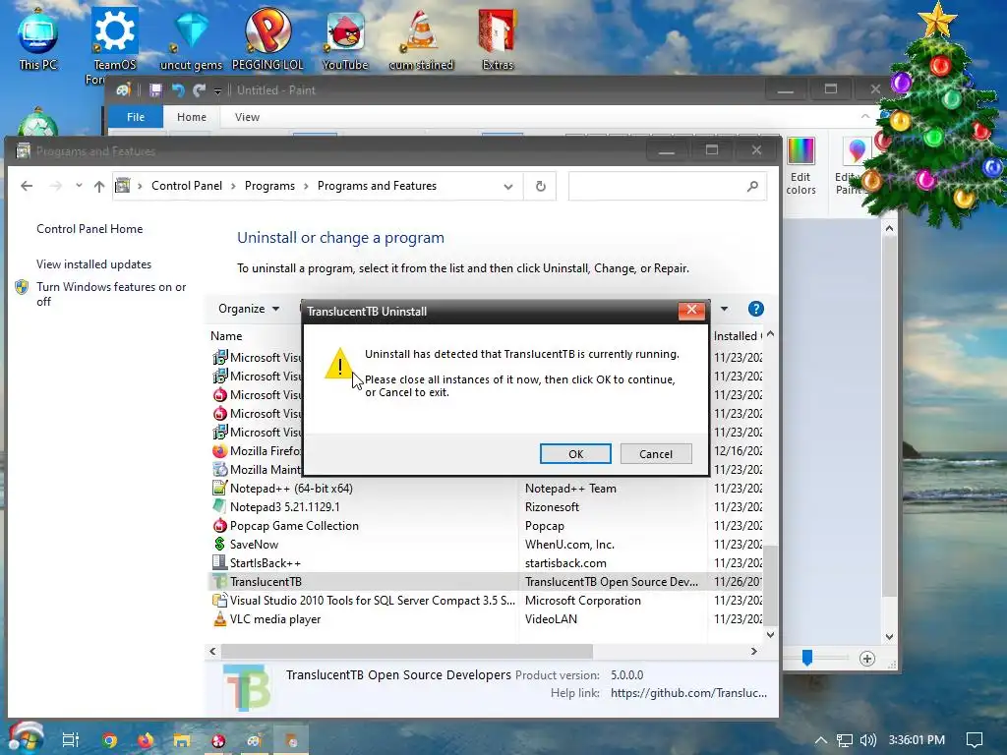The image size is (1007, 755).
Task: Click the Refresh button beside address bar
Action: 541,186
